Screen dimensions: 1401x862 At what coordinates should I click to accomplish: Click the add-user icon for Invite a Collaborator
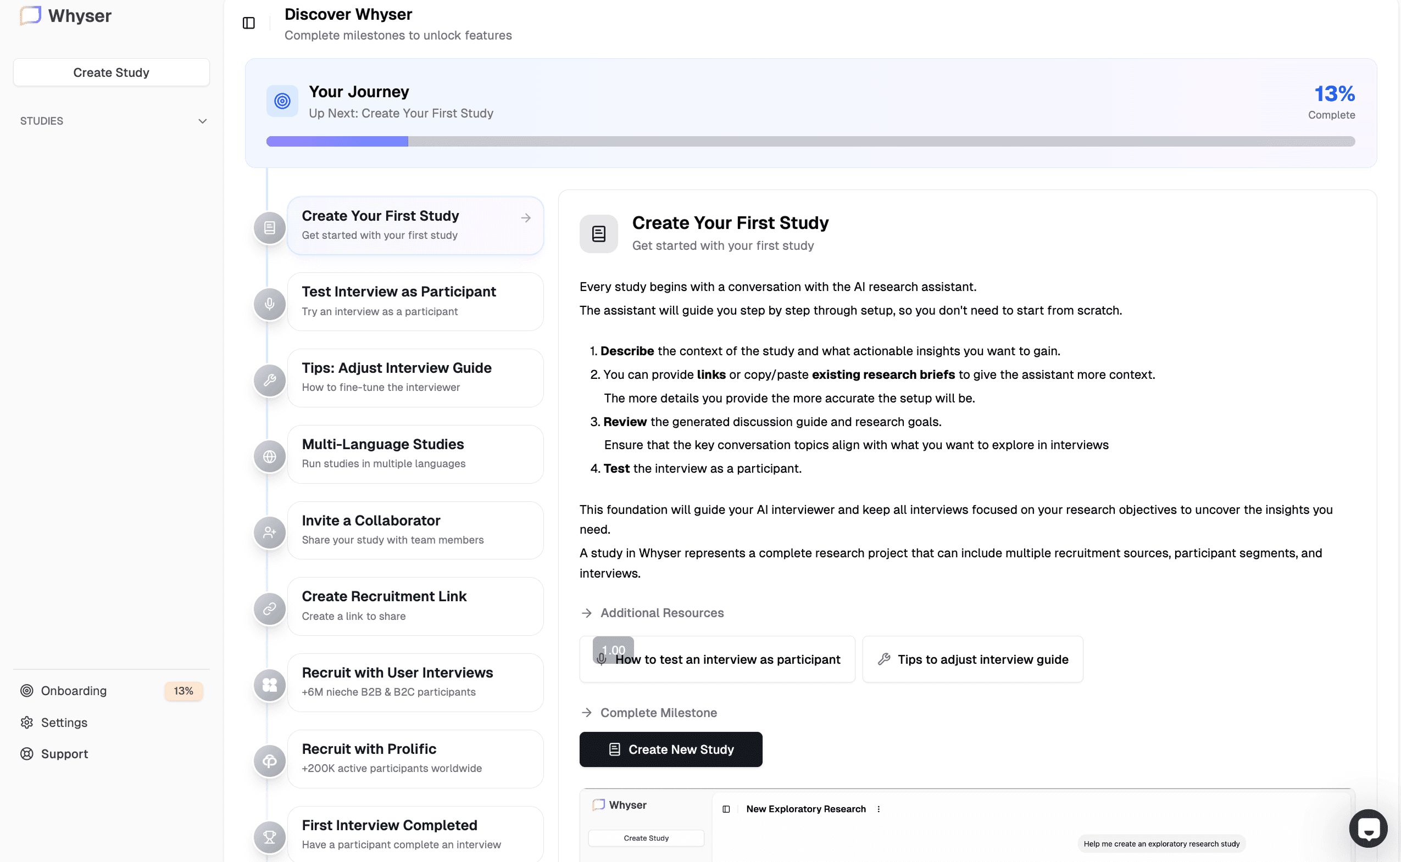click(269, 533)
